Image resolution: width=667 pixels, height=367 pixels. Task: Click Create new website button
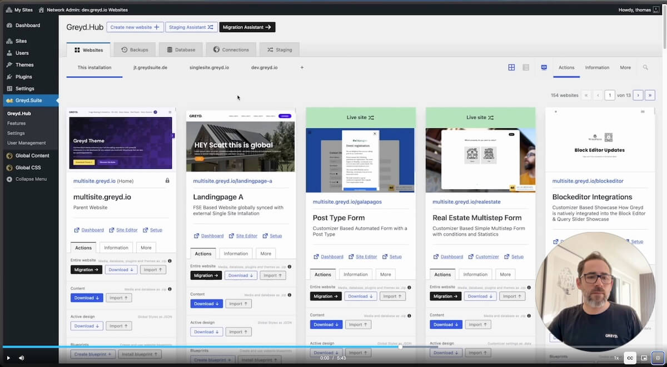click(135, 27)
